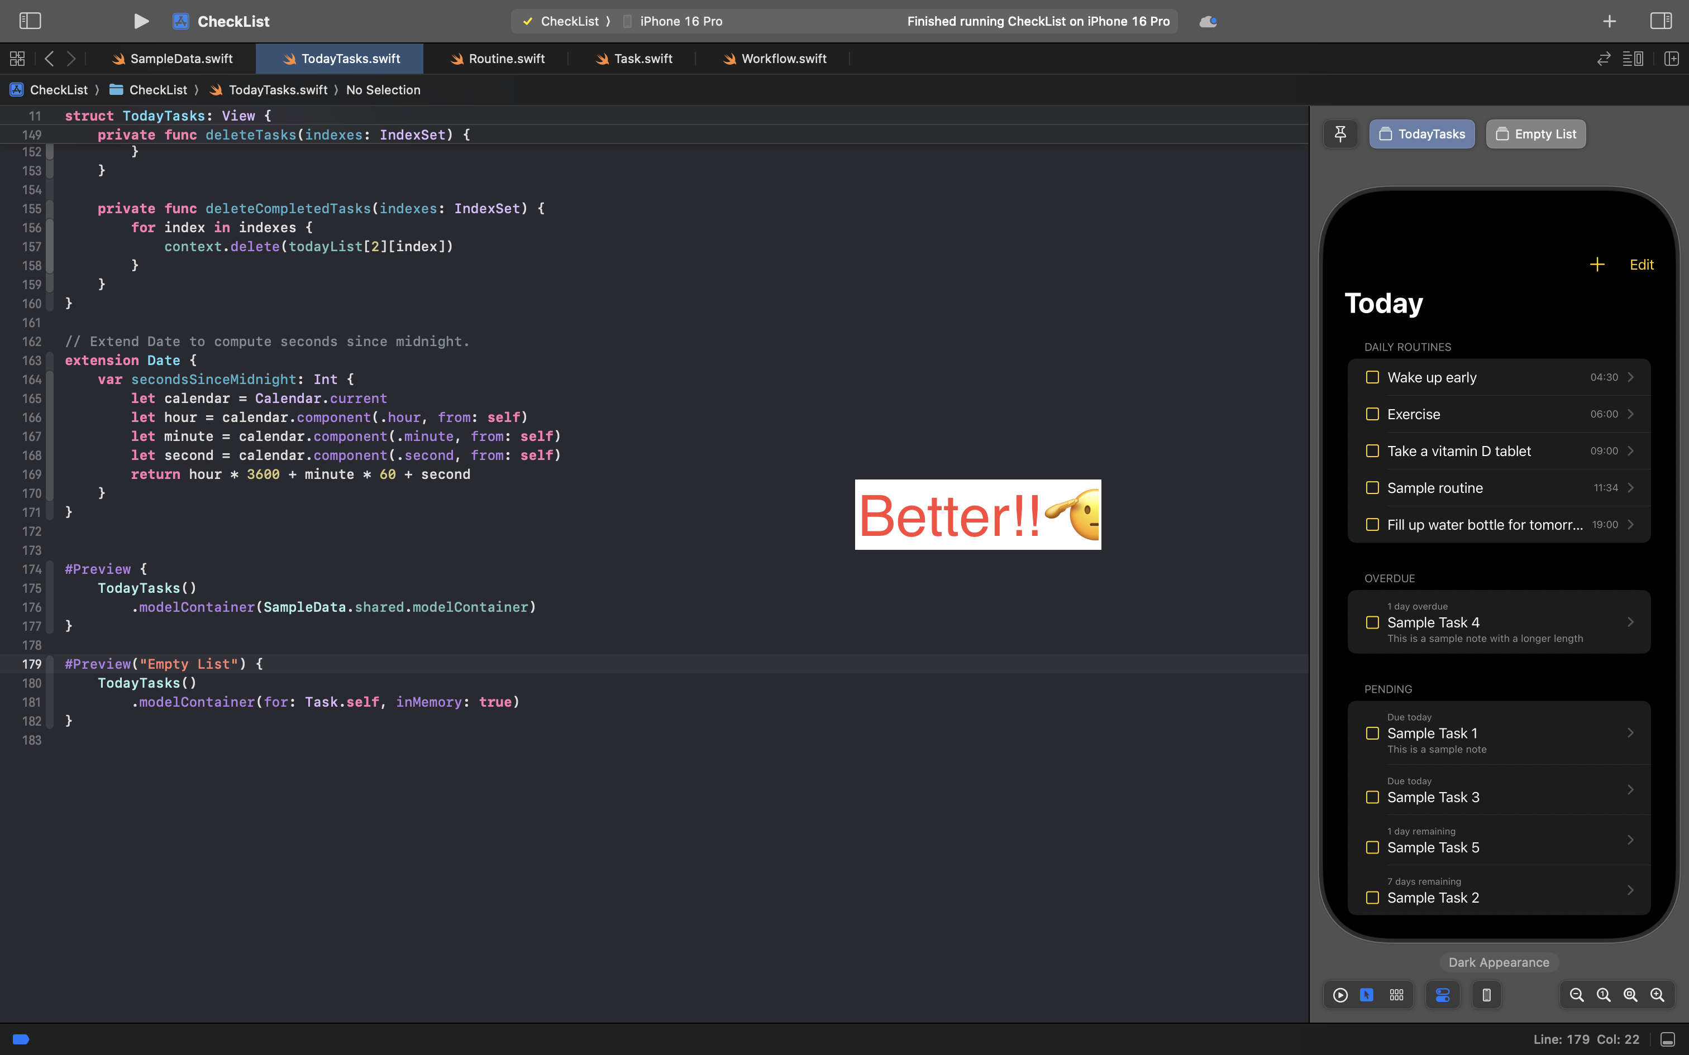Viewport: 1689px width, 1055px height.
Task: Mark Sample Task 1 as complete
Action: pyautogui.click(x=1372, y=733)
